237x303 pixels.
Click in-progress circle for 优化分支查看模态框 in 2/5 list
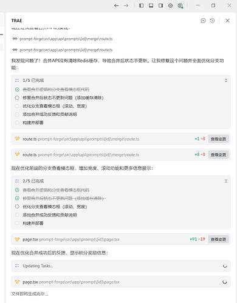click(x=17, y=207)
